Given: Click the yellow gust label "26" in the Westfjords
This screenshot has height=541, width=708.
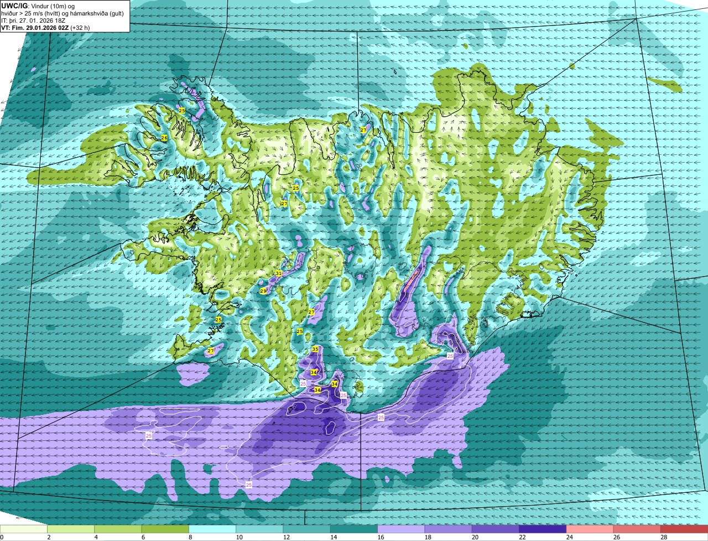Looking at the screenshot, I should [x=164, y=138].
